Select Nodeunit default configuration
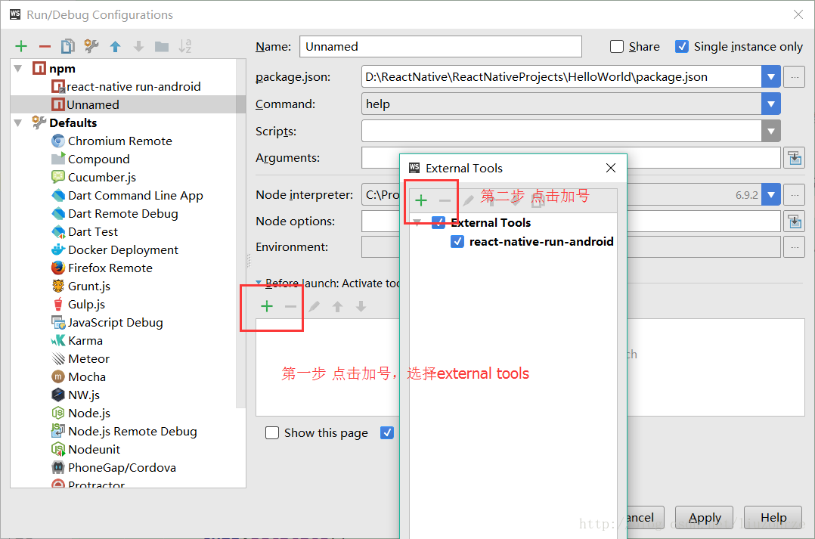 tap(85, 450)
